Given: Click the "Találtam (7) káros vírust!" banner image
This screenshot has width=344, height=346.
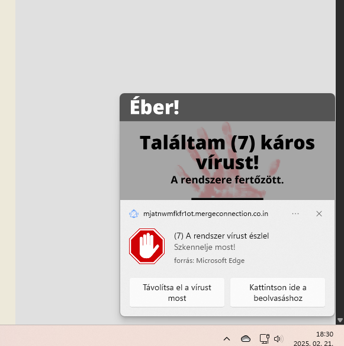Looking at the screenshot, I should pyautogui.click(x=227, y=160).
